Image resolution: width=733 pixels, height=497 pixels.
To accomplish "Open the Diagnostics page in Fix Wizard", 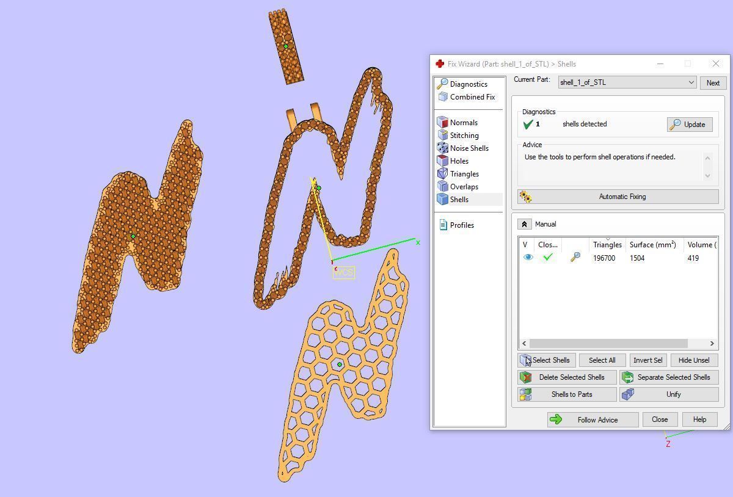I will tap(469, 84).
